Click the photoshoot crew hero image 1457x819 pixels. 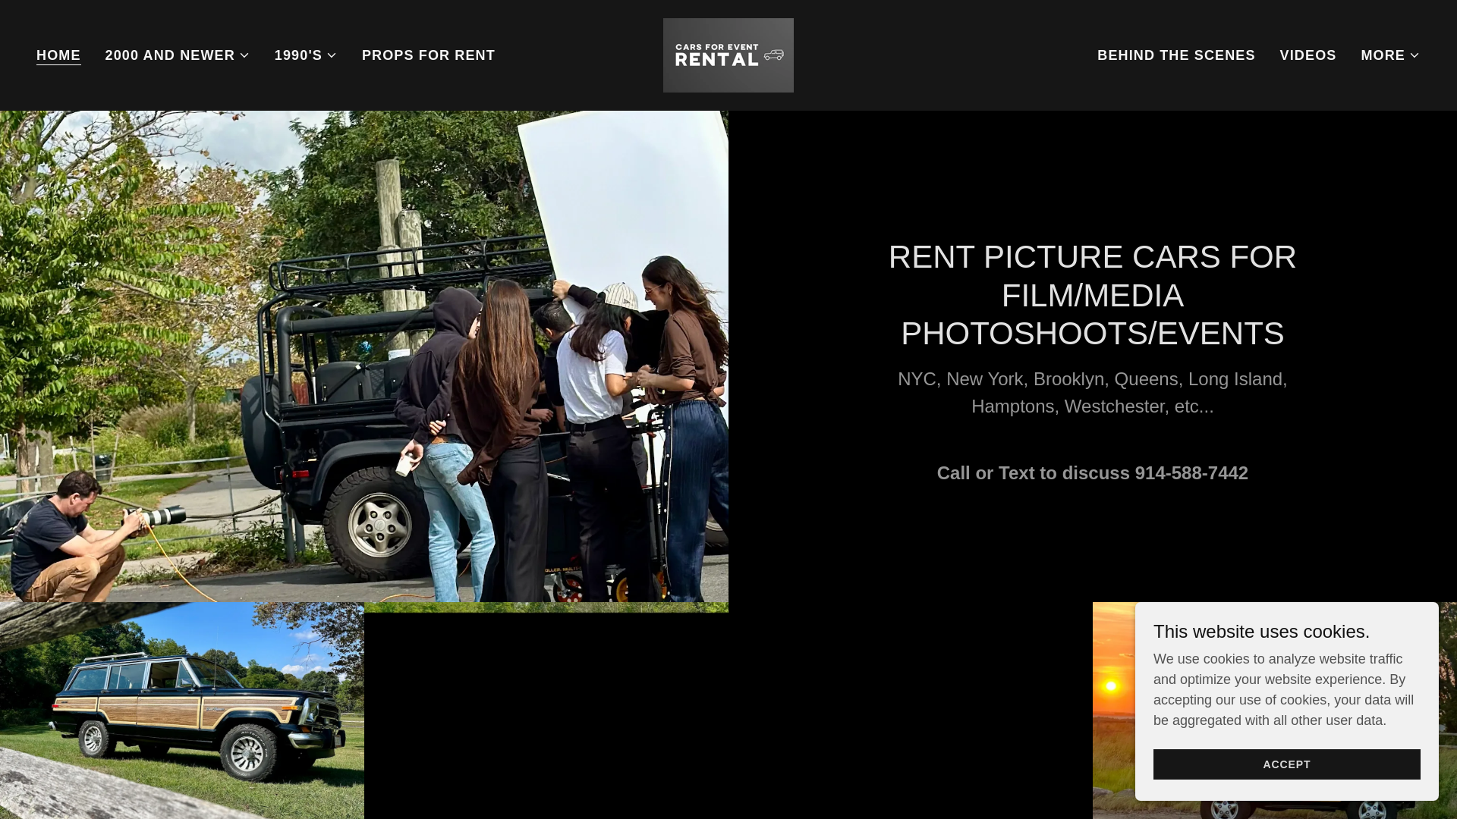pos(364,356)
